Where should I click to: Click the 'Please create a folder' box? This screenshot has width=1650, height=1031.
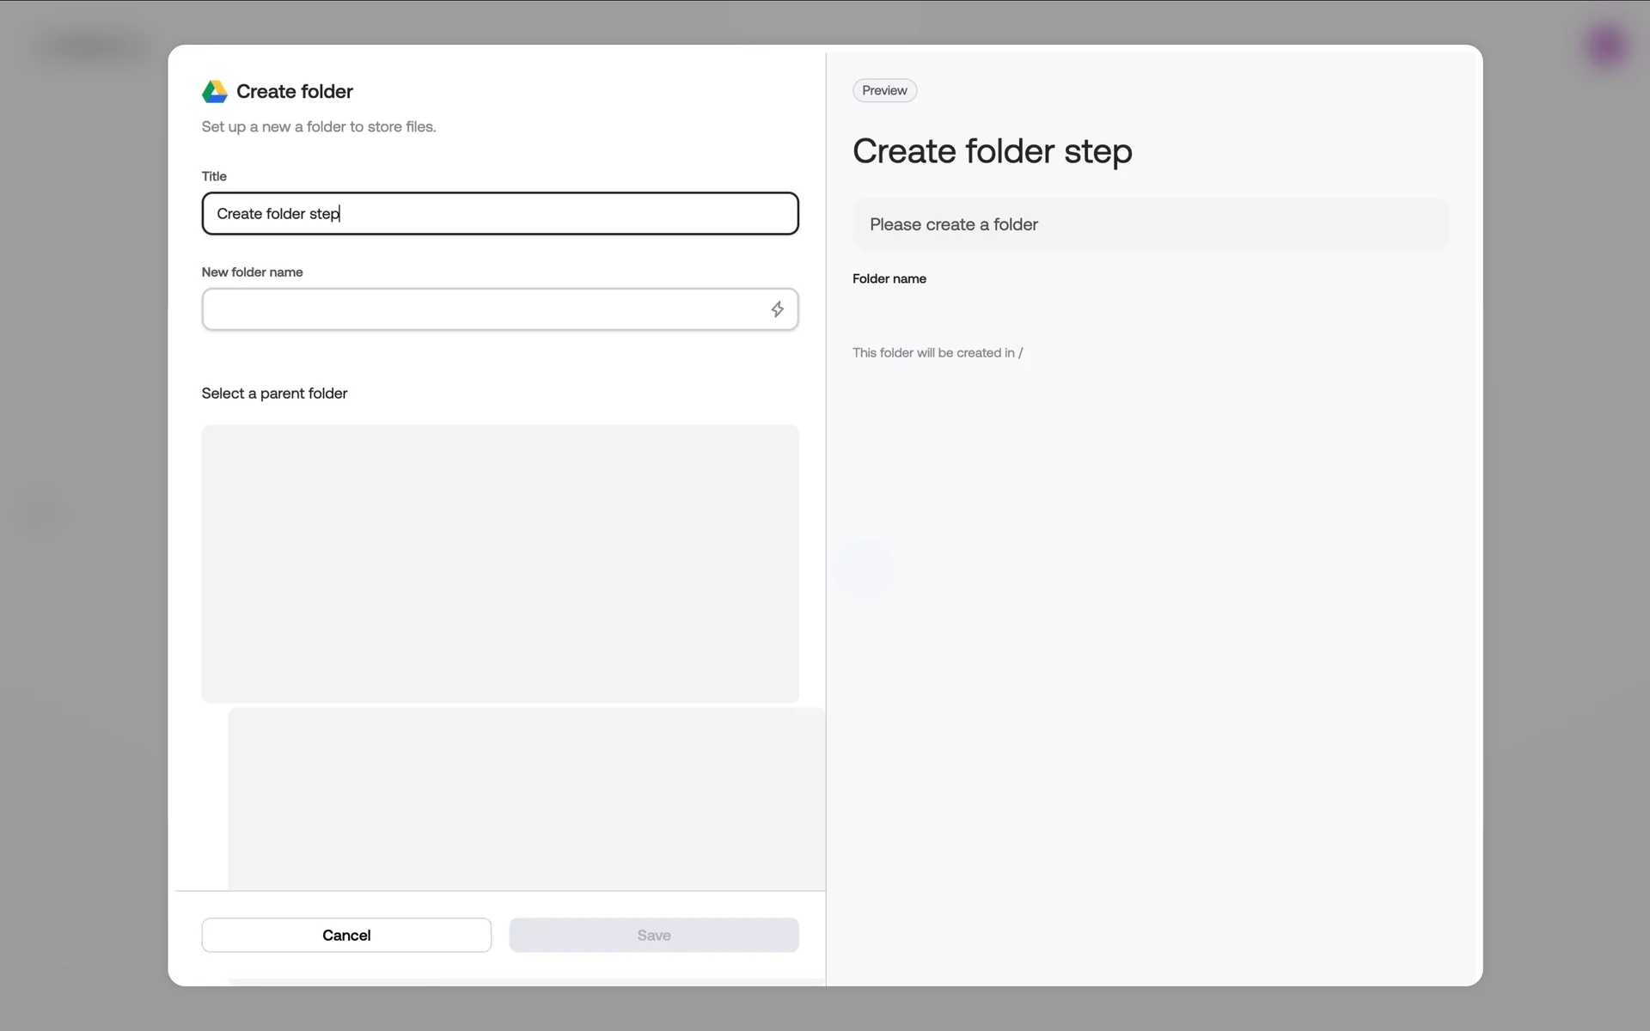(x=1149, y=224)
